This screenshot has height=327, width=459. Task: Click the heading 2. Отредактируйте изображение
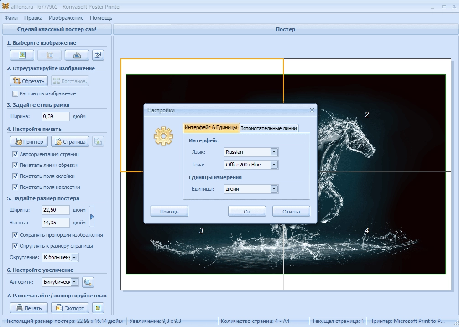tap(51, 68)
